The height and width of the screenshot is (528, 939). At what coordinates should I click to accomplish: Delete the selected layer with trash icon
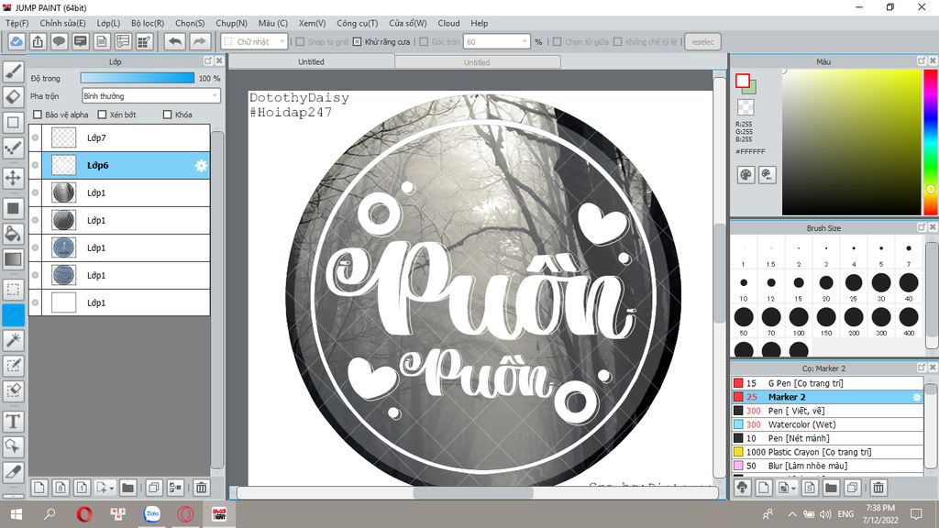(202, 488)
